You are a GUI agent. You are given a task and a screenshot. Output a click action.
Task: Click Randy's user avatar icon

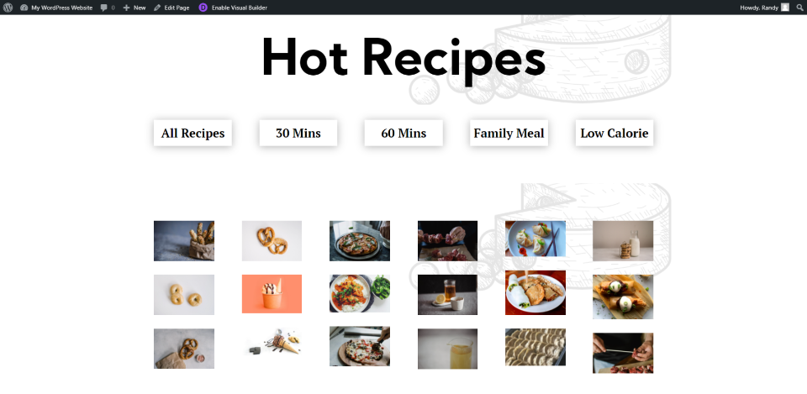(785, 8)
